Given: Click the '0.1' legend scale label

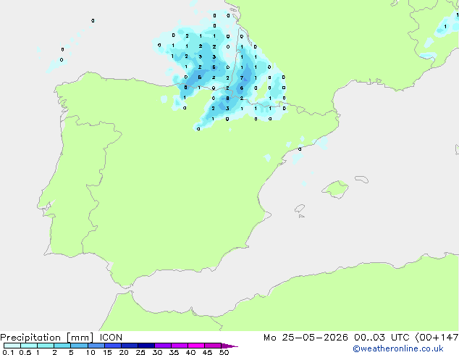Looking at the screenshot, I should (x=8, y=352).
